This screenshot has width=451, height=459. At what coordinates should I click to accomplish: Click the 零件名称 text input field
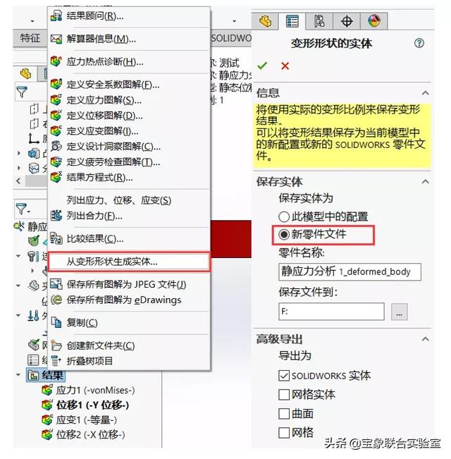pos(350,272)
